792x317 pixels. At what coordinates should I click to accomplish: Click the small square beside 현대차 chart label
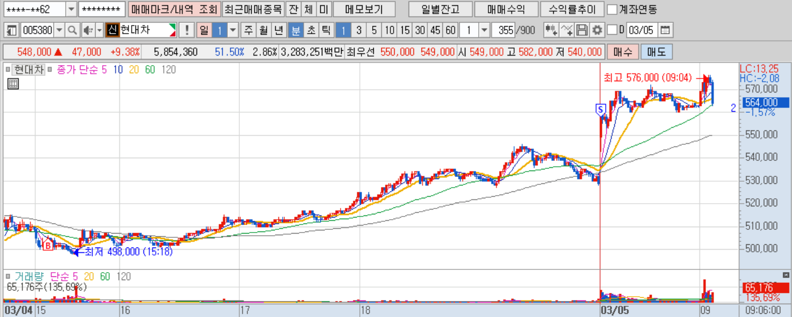pyautogui.click(x=8, y=69)
